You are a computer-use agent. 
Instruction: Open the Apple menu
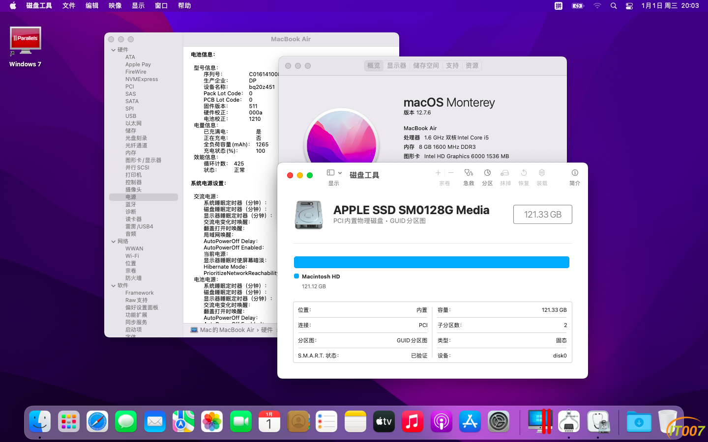coord(13,5)
